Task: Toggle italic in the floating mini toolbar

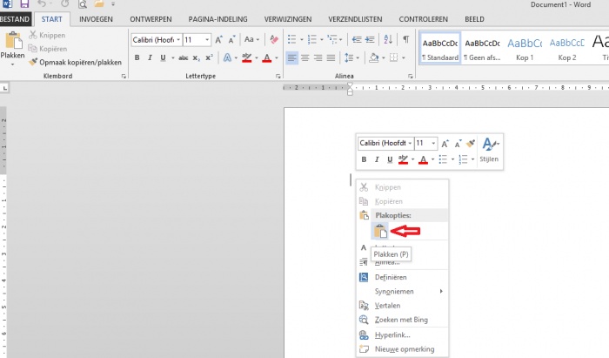Action: click(x=377, y=159)
